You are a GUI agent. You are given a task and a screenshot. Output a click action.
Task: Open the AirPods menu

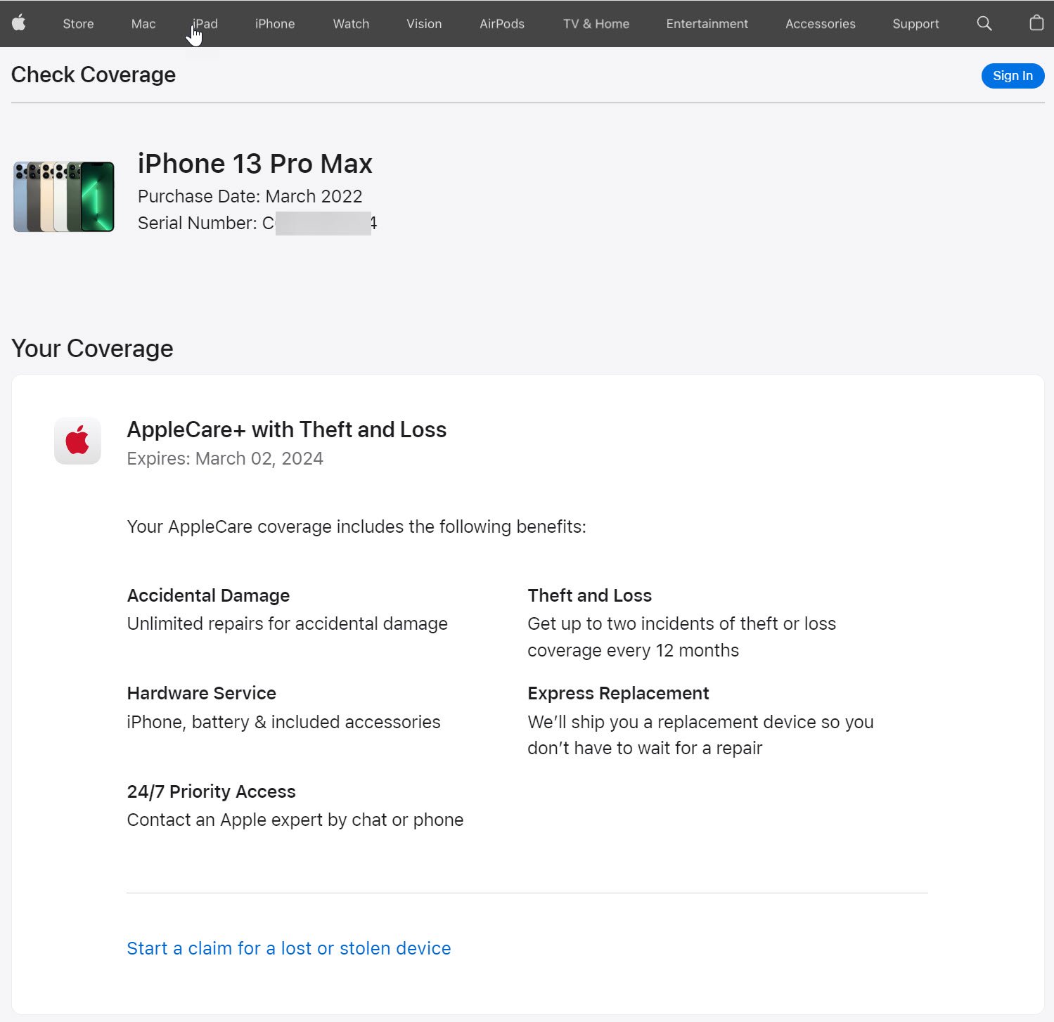point(502,24)
